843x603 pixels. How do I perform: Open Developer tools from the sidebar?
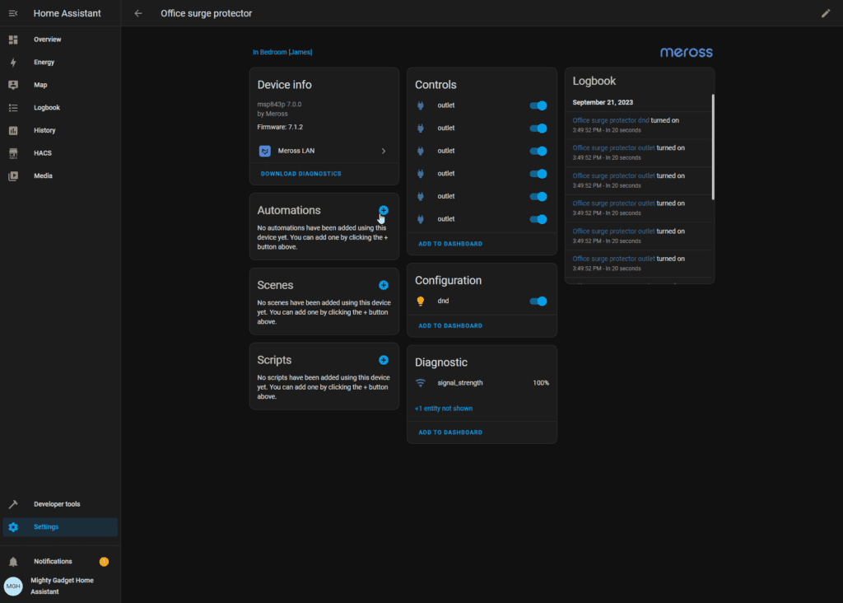(x=57, y=504)
